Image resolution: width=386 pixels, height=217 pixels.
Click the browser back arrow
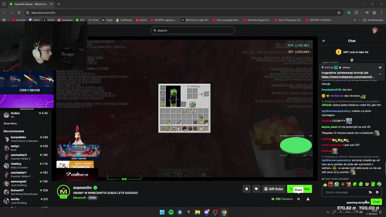click(4, 13)
